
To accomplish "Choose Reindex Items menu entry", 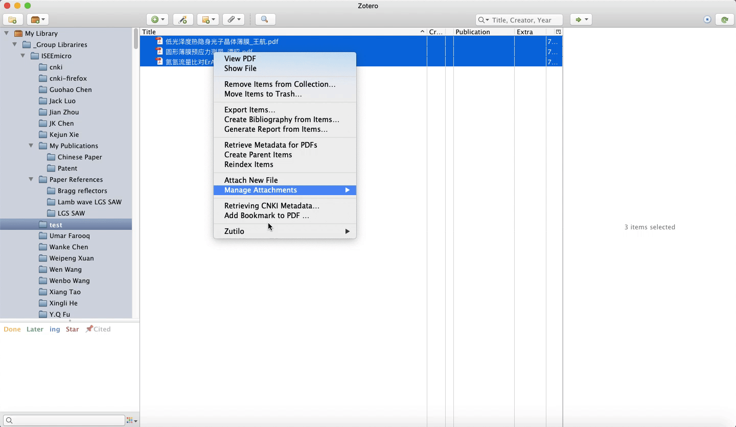I will pyautogui.click(x=285, y=164).
